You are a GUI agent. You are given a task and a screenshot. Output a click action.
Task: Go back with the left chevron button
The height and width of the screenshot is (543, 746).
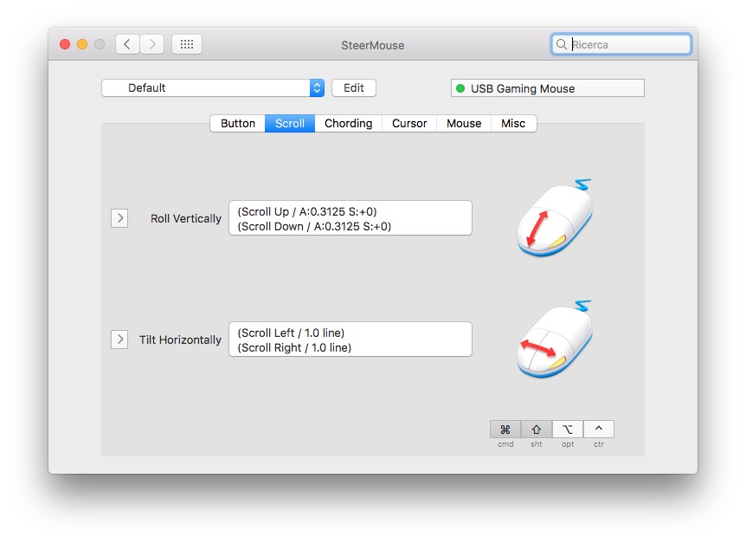127,44
